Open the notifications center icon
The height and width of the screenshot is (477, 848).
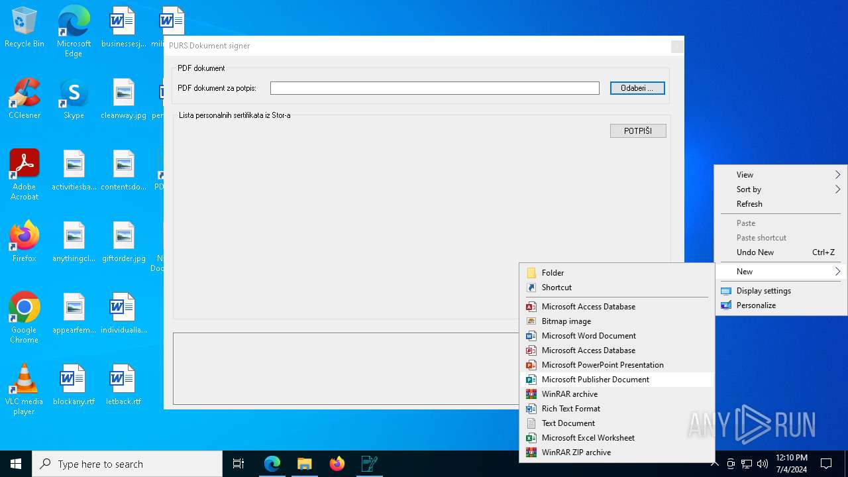[x=826, y=464]
